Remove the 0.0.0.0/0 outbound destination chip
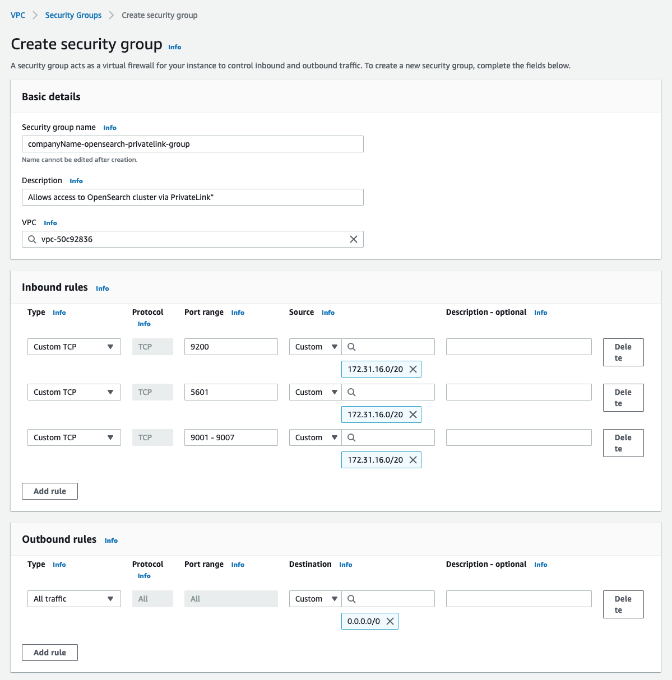Screen dimensions: 672x680 390,621
